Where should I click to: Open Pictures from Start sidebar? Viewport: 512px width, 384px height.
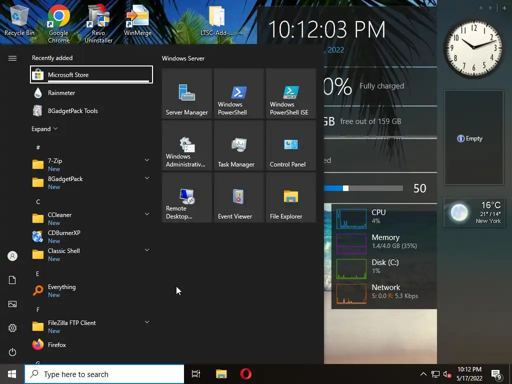pos(12,304)
